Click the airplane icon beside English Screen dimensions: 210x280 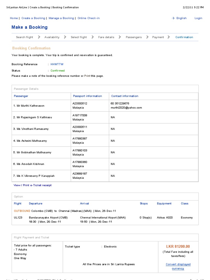(x=173, y=18)
